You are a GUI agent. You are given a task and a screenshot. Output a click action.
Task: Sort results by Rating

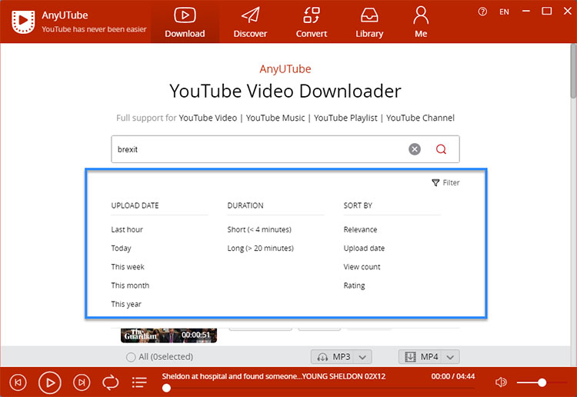coord(354,285)
